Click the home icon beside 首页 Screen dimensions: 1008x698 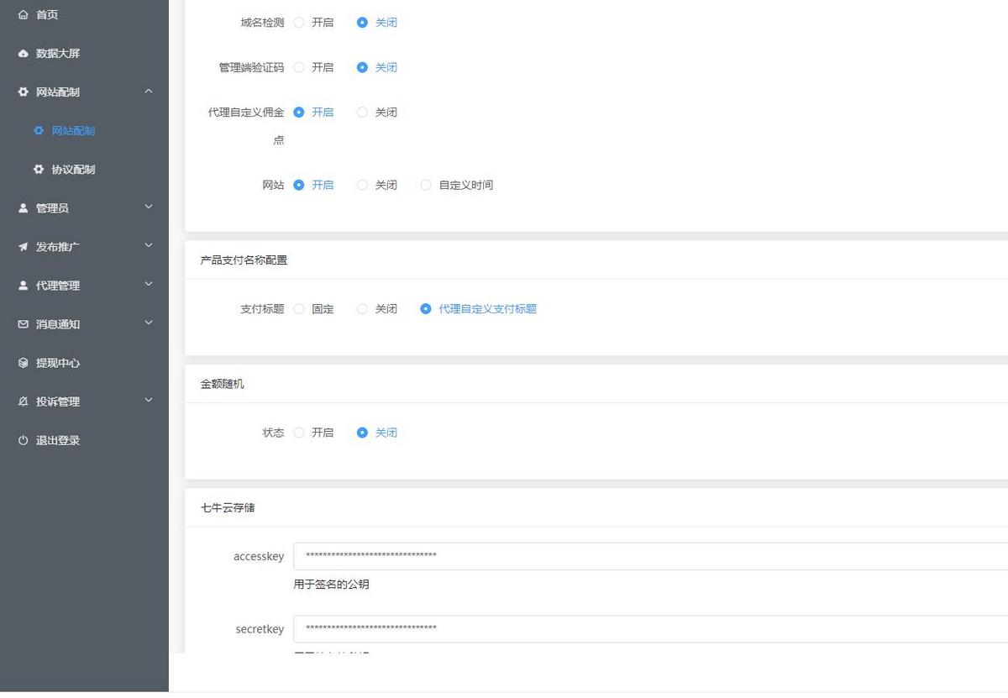[23, 15]
